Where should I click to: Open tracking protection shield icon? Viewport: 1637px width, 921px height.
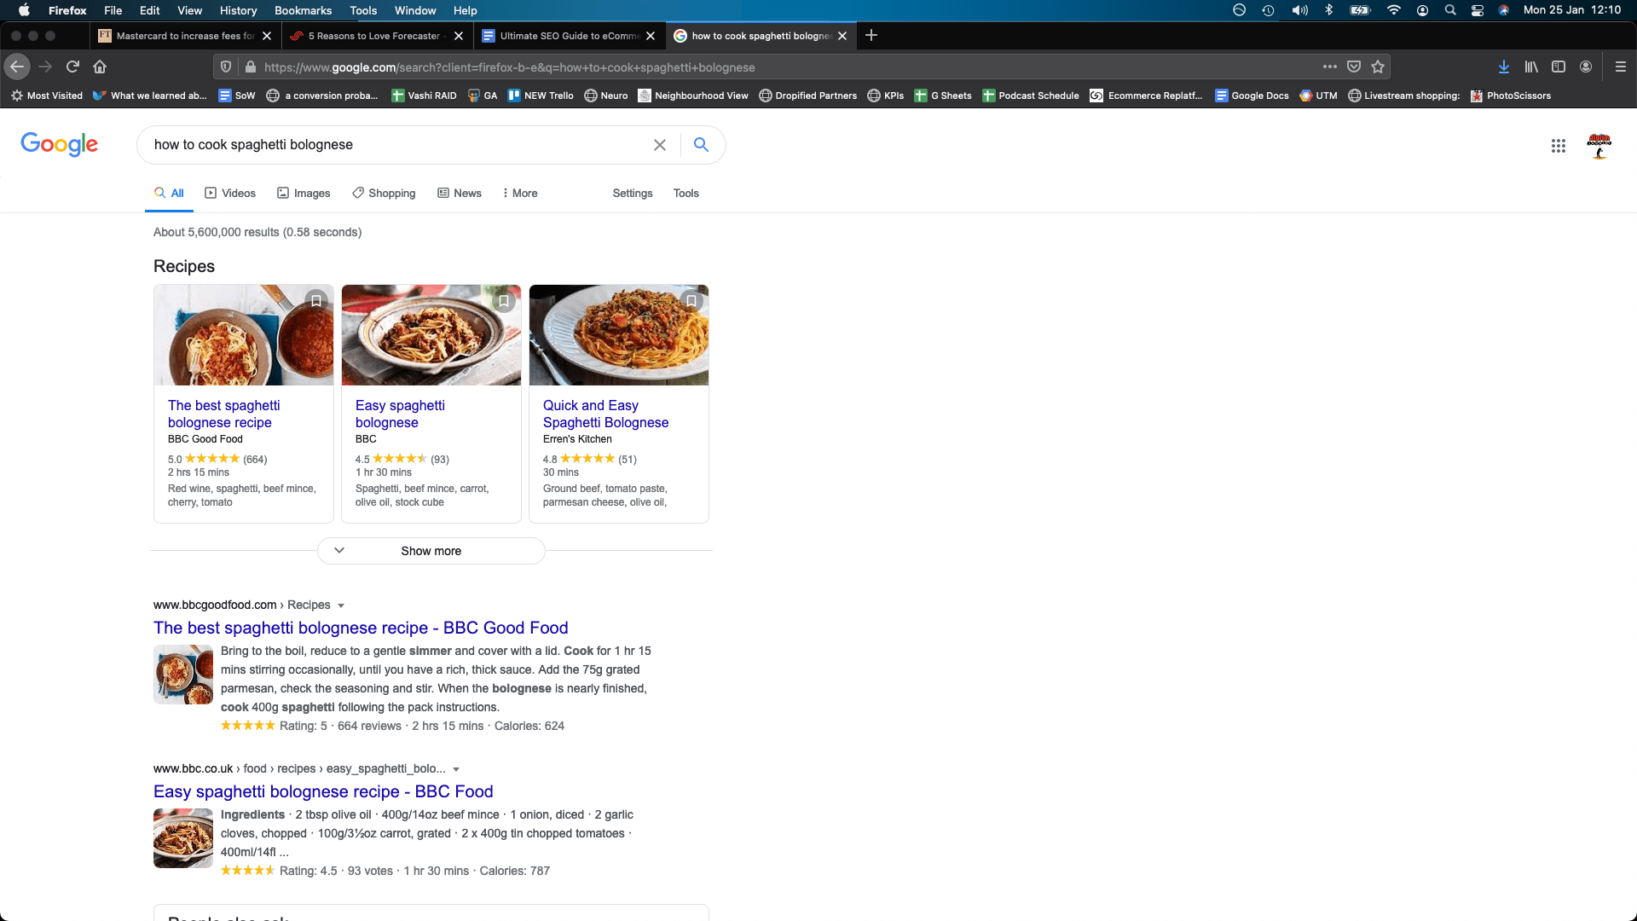pyautogui.click(x=226, y=67)
